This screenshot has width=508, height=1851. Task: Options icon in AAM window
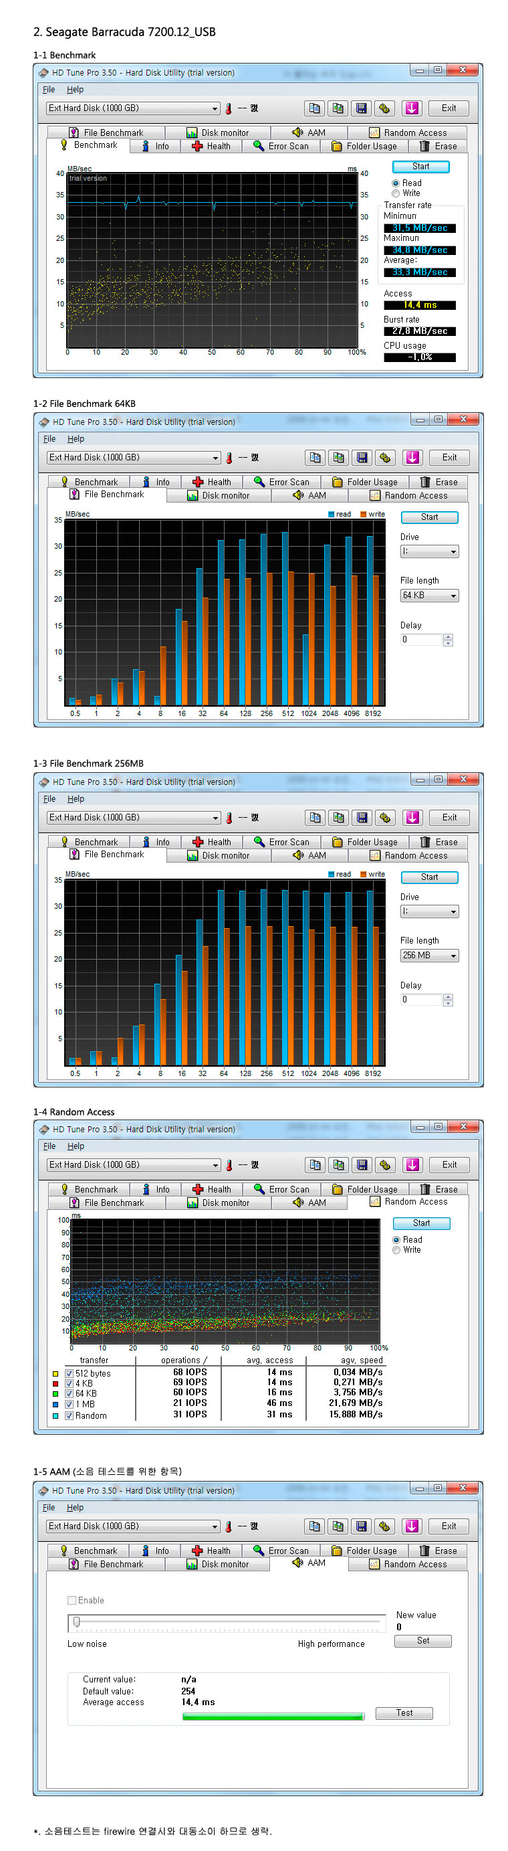385,1526
